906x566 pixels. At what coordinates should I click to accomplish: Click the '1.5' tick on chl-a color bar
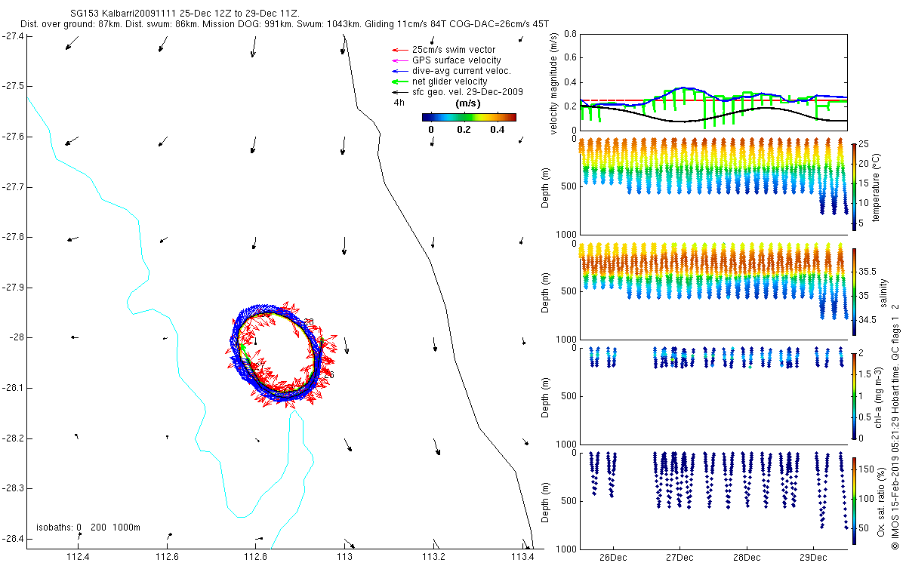click(865, 374)
